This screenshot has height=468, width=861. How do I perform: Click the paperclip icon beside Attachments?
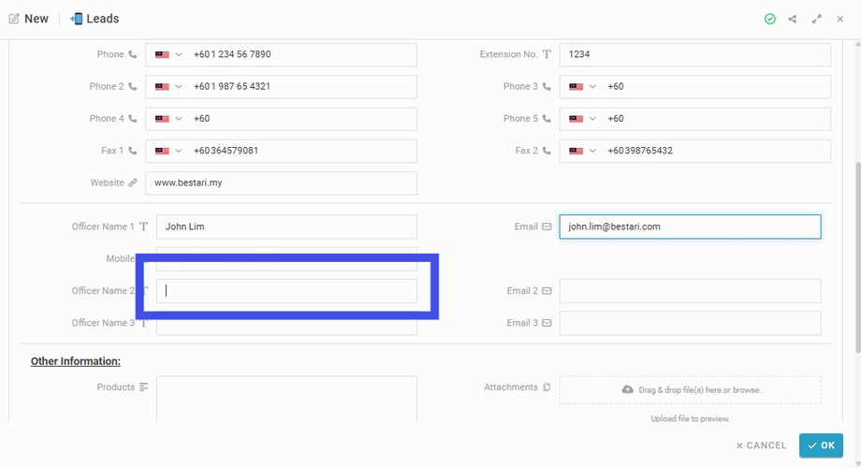(x=547, y=388)
